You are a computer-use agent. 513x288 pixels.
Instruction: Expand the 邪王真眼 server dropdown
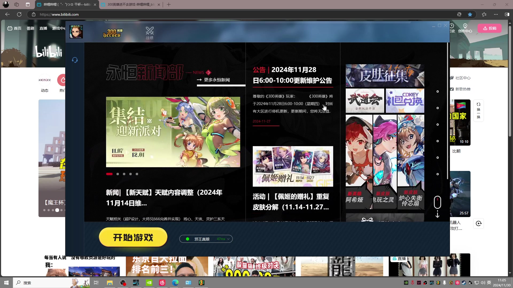(x=206, y=239)
